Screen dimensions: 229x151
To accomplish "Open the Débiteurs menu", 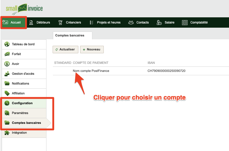I will click(x=40, y=22).
